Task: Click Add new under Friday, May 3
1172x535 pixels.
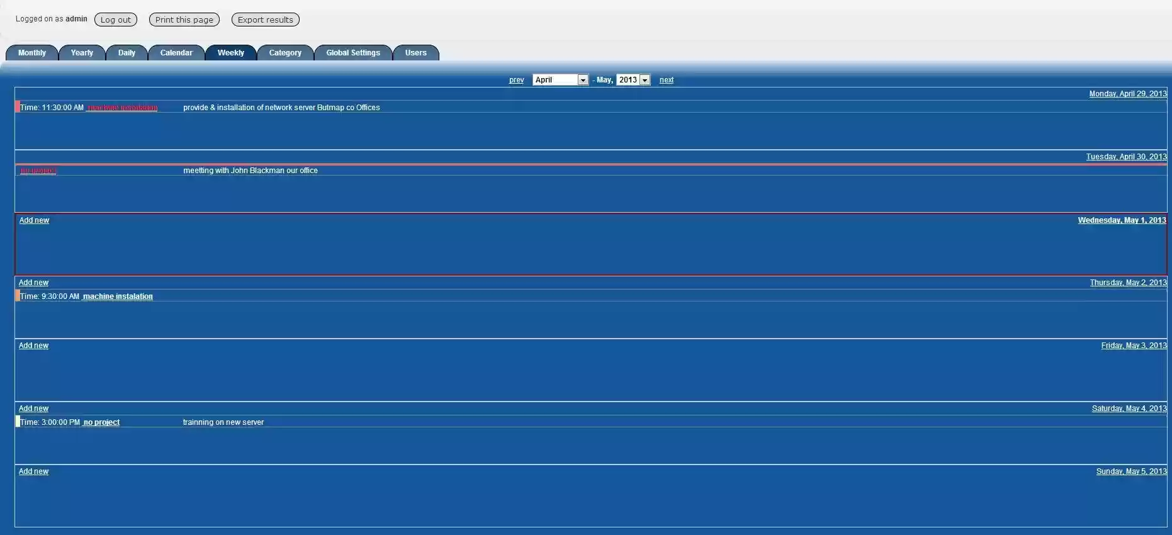Action: tap(33, 346)
